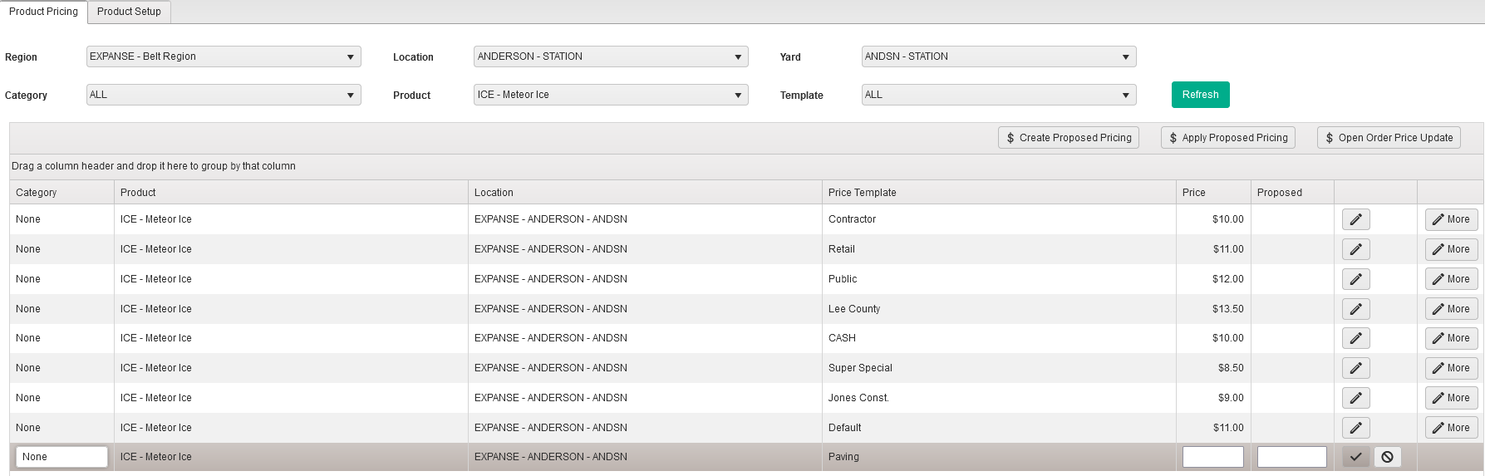Open More options for Jones Const. row
Image resolution: width=1485 pixels, height=476 pixels.
1451,398
